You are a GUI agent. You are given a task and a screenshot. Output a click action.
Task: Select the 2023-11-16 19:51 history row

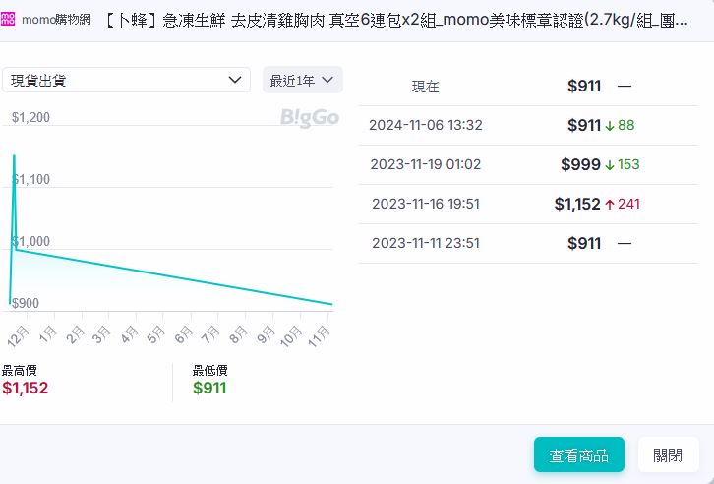(528, 205)
